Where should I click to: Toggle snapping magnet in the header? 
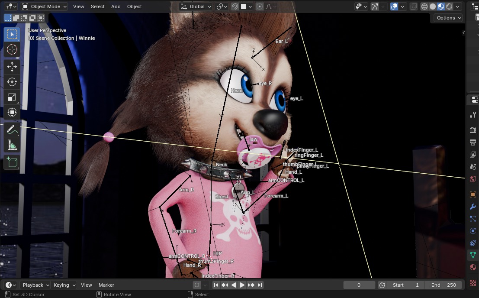pos(235,6)
